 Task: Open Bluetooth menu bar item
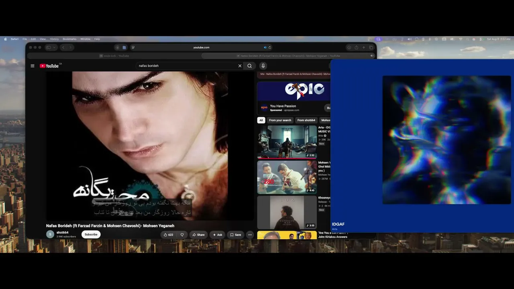tap(430, 39)
